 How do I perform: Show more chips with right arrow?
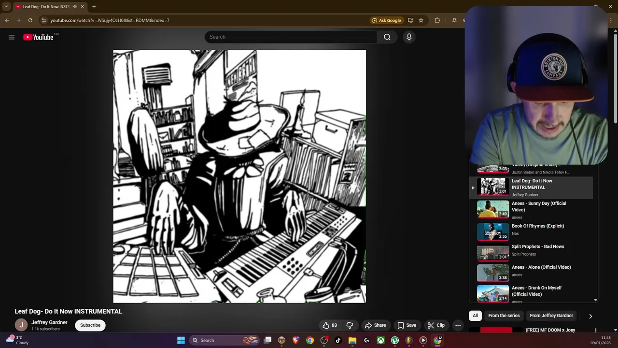[590, 316]
